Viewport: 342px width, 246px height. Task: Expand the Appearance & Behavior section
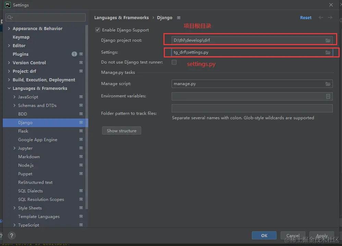9,28
